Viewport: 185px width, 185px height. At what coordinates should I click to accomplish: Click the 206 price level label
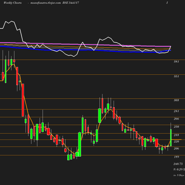(176, 148)
